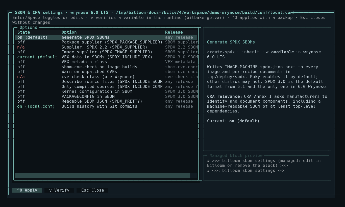Enable sbom-cve-check on image builds
Screen dimensions: 345x207
coord(106,67)
